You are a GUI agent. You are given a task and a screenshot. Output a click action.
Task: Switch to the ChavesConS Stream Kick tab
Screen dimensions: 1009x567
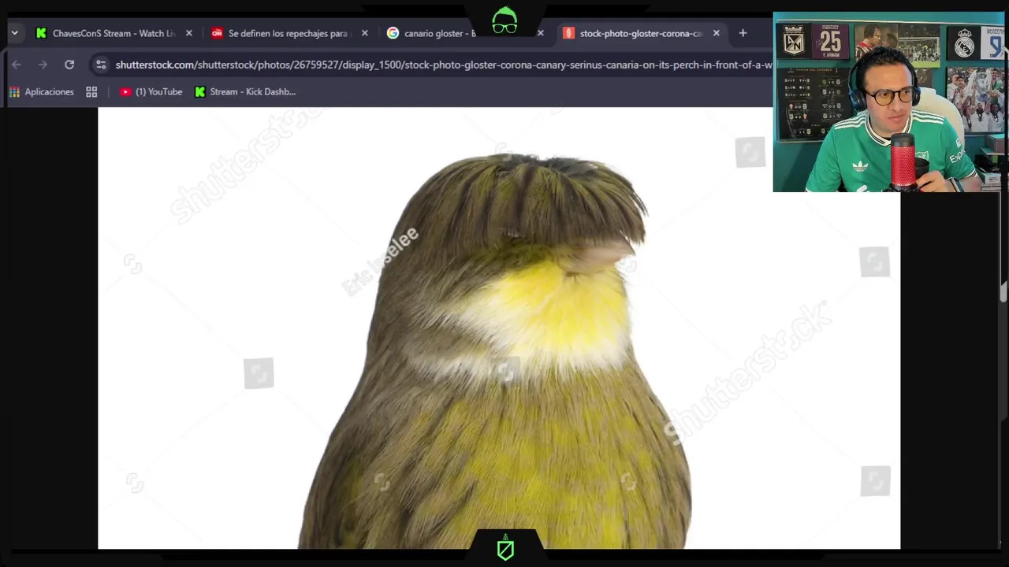click(x=114, y=33)
